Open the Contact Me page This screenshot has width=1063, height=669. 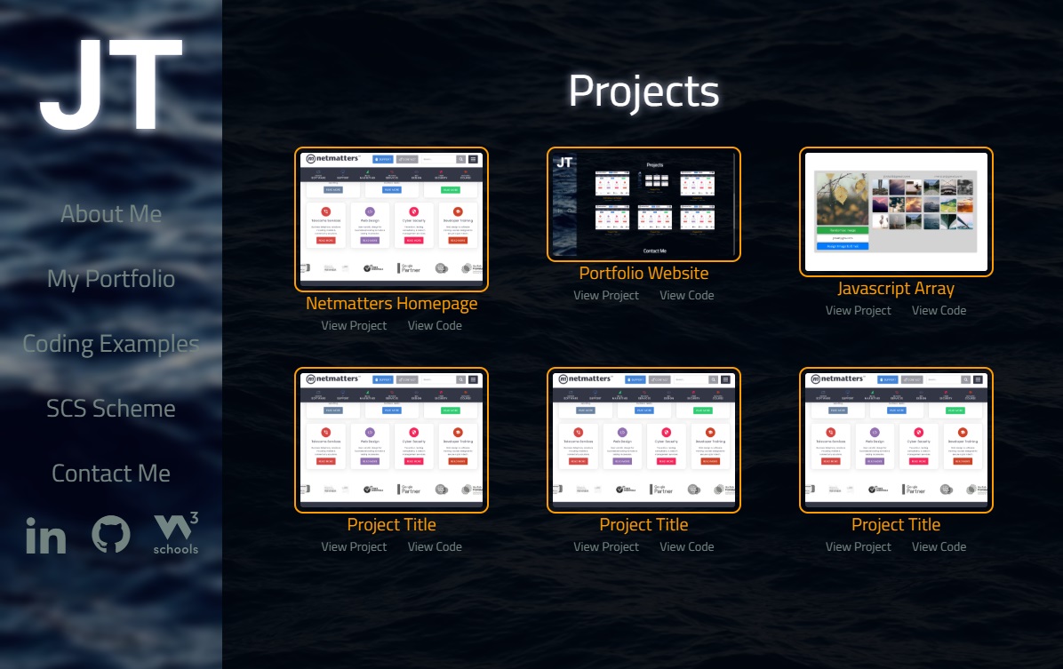click(x=110, y=473)
